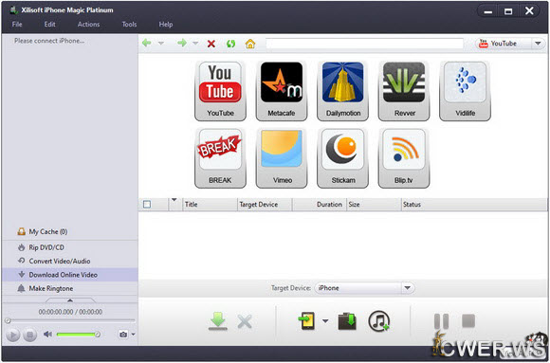This screenshot has height=363, width=550.
Task: Open the File menu
Action: click(x=17, y=25)
